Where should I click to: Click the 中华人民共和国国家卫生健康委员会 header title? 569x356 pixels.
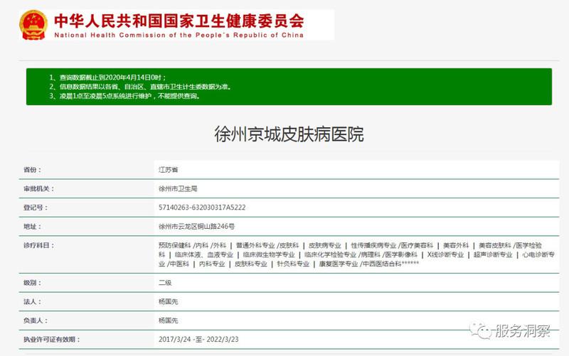179,19
